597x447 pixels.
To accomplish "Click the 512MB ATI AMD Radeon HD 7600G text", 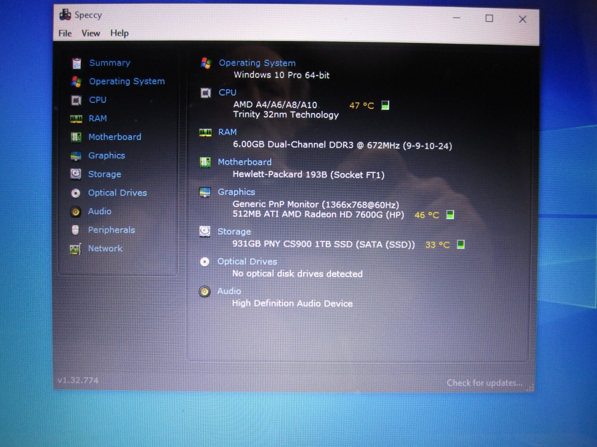I will (x=318, y=214).
